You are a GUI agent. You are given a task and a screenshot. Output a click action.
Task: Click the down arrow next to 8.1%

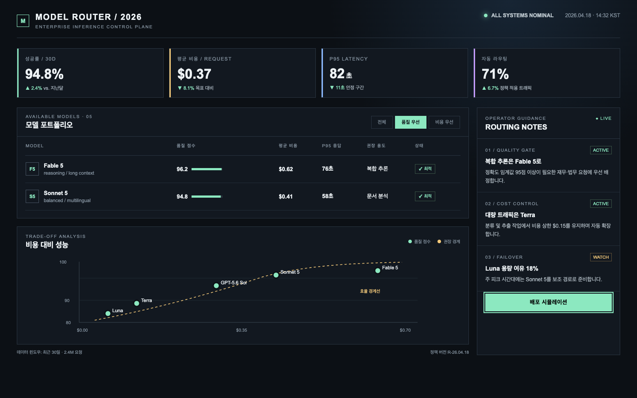pyautogui.click(x=180, y=88)
